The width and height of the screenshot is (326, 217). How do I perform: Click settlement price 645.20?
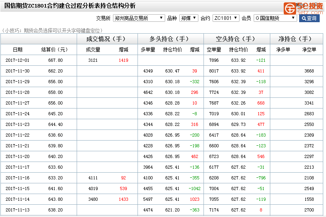coord(55,114)
